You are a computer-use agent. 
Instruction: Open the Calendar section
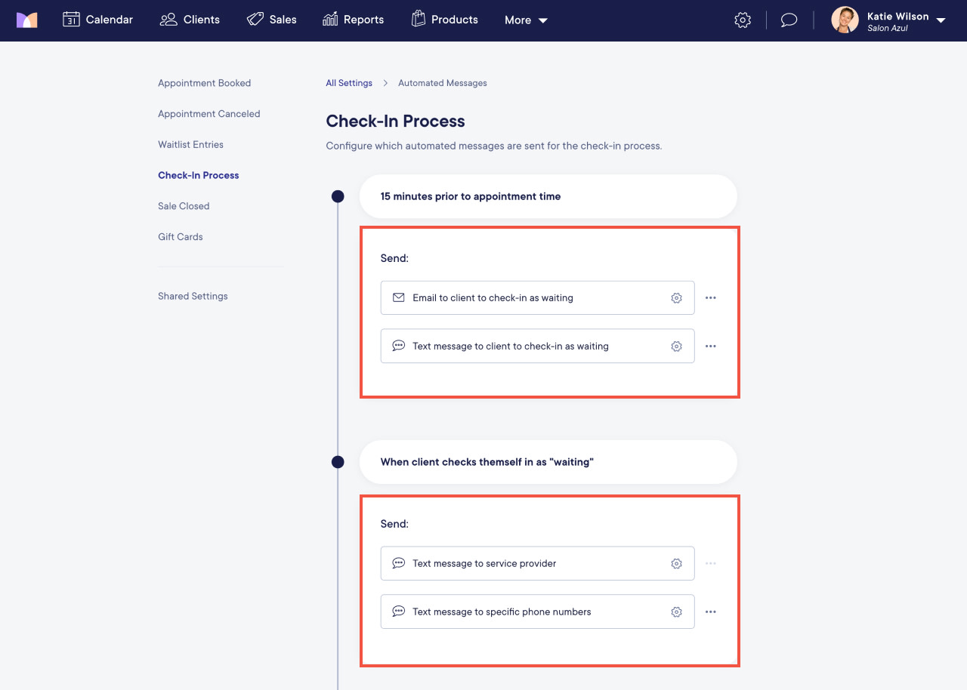tap(97, 20)
